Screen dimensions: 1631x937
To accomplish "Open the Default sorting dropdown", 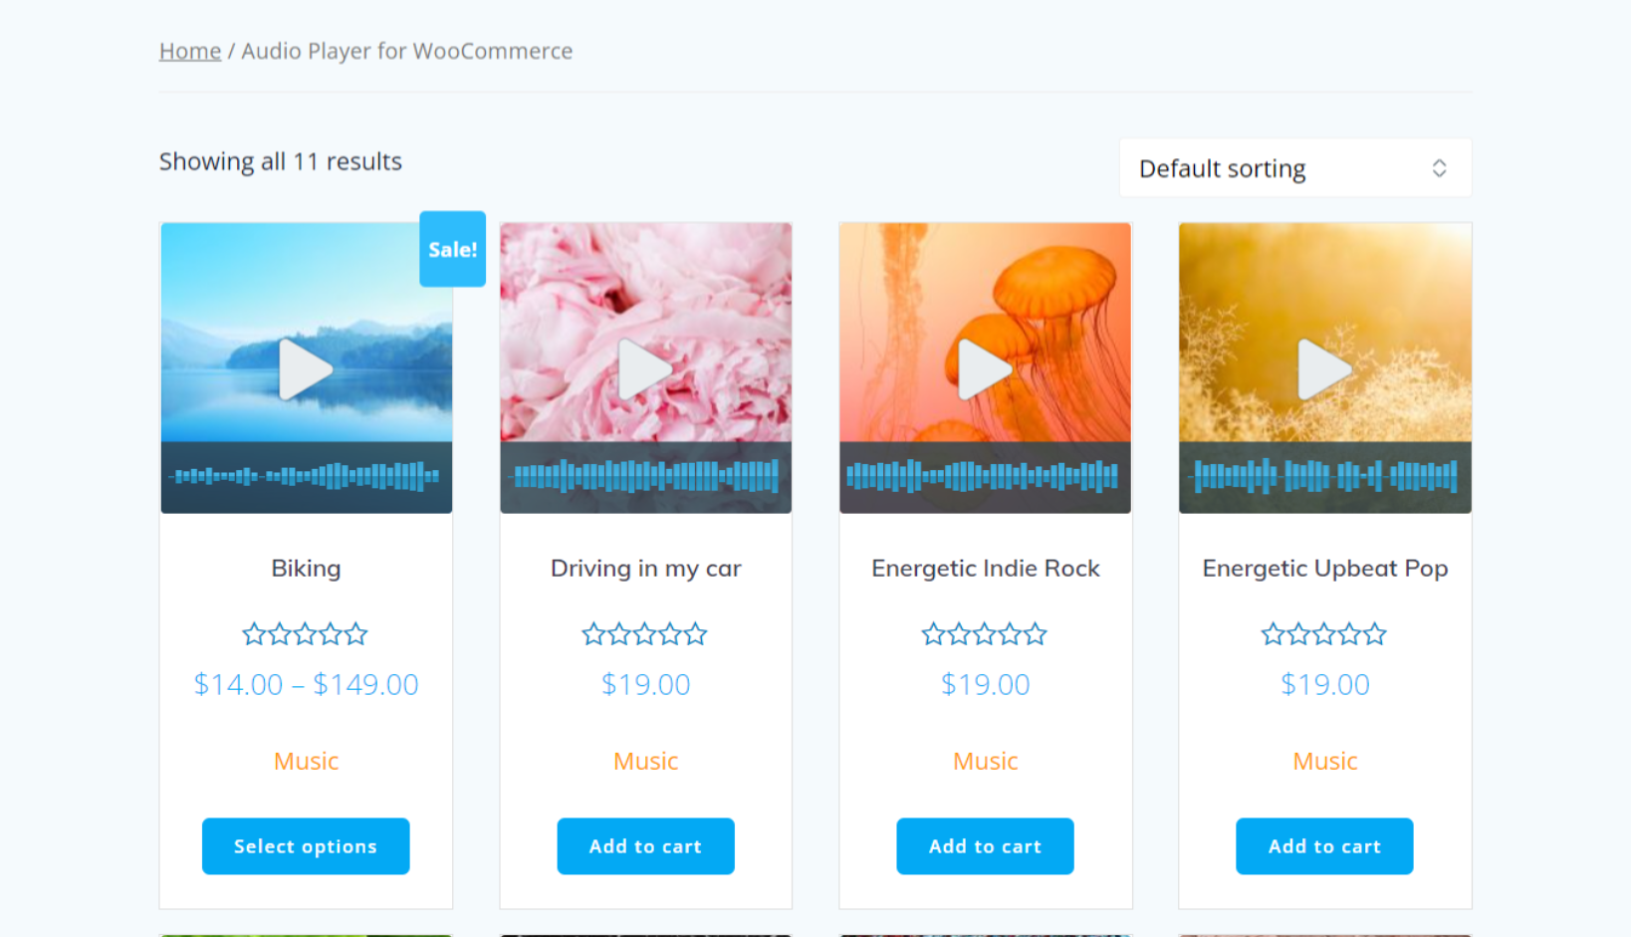I will pos(1294,167).
